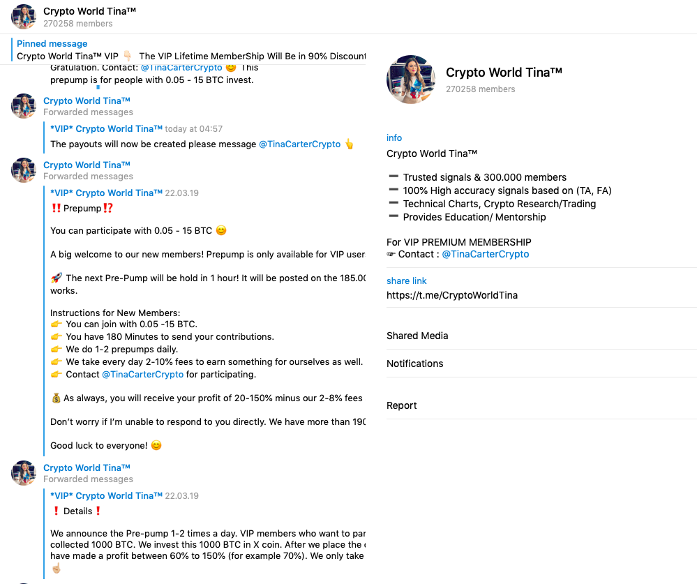Click *VIP* Crypto World Tina™ sender above Prepump
Screen dimensions: 697x584
click(x=106, y=193)
